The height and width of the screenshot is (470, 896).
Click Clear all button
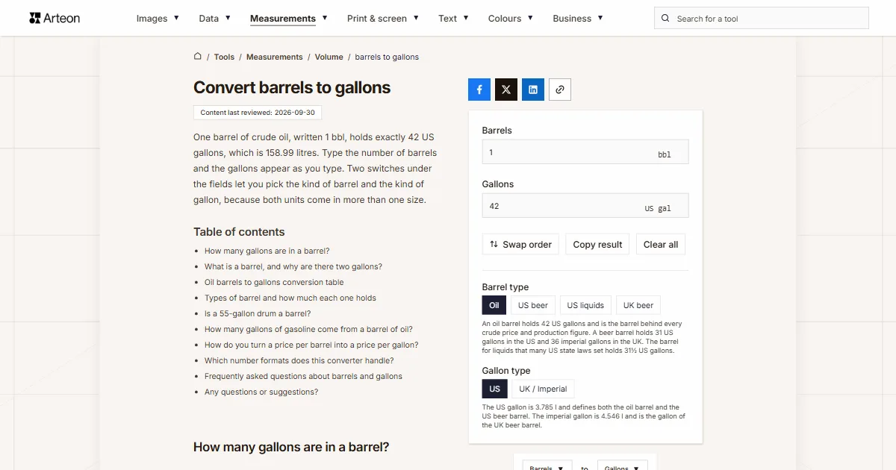pos(661,244)
